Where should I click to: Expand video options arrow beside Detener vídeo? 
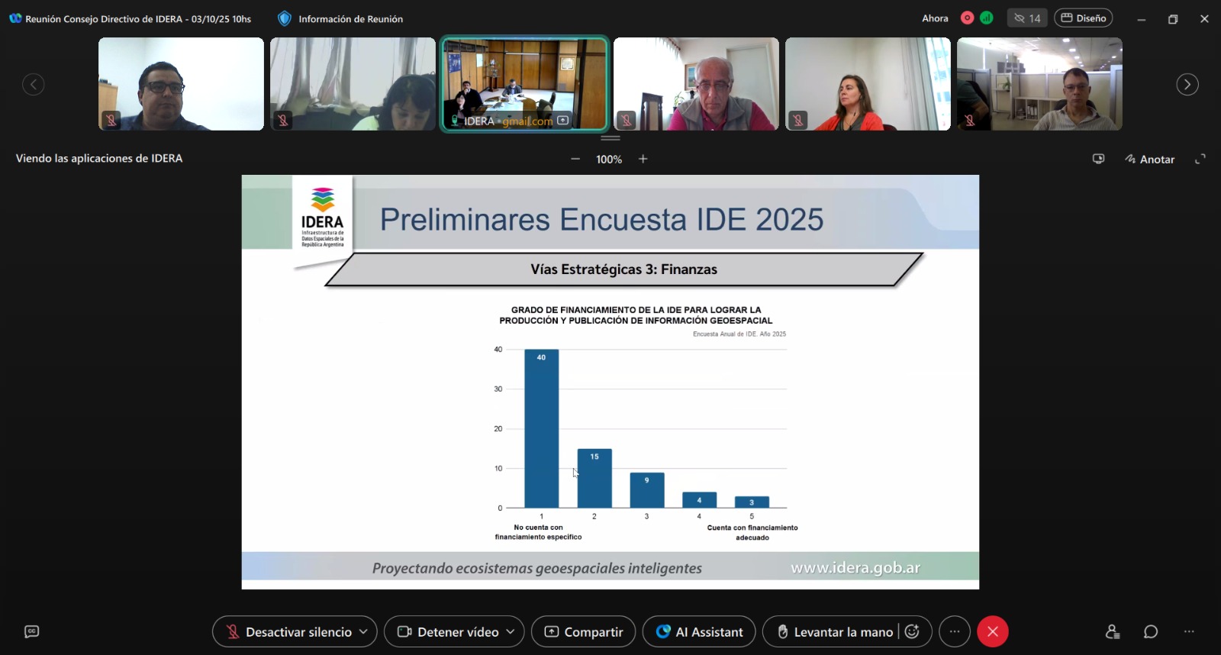point(511,631)
